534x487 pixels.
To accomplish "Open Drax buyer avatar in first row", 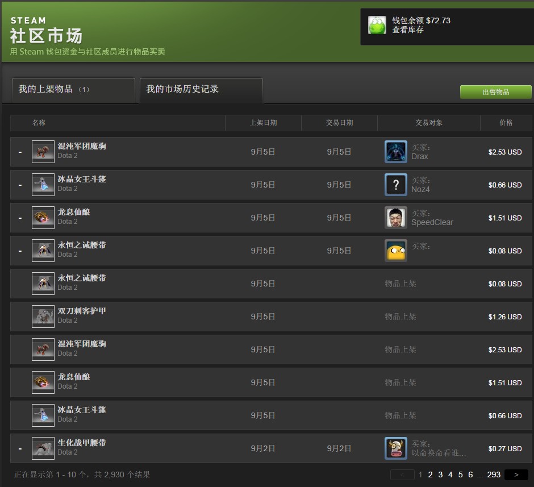I will click(396, 152).
